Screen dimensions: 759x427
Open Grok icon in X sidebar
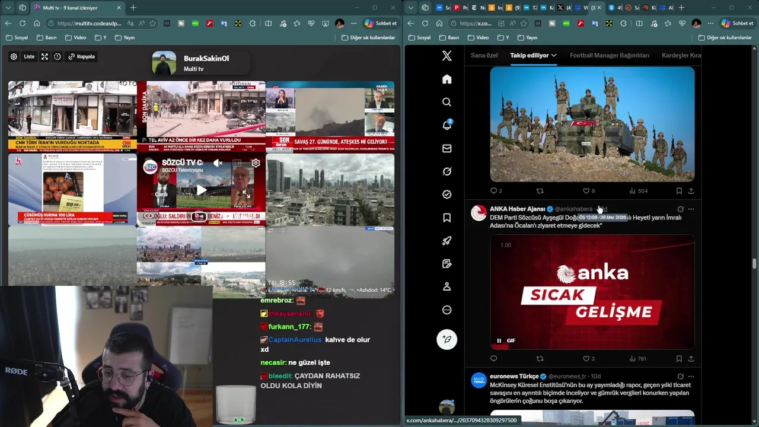447,171
